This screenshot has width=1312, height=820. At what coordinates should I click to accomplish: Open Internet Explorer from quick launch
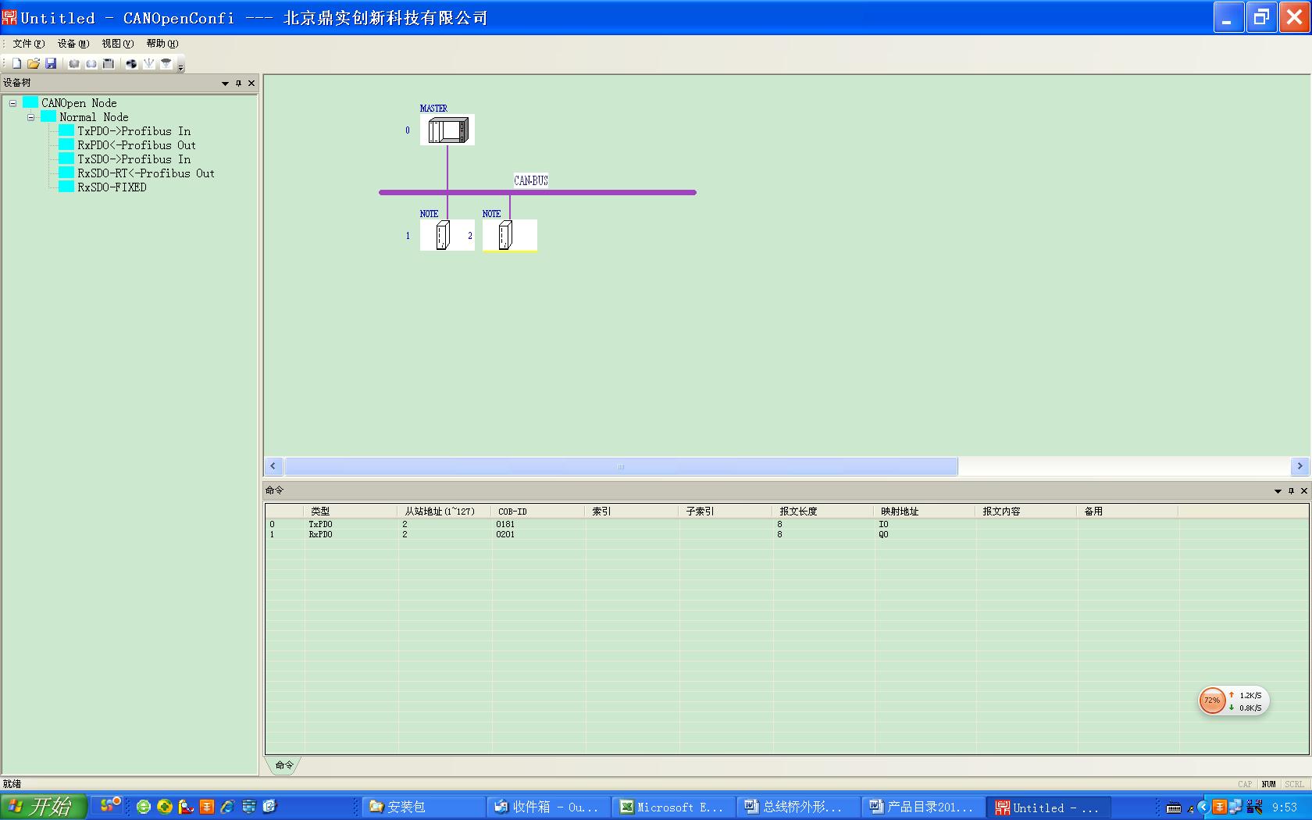point(227,807)
